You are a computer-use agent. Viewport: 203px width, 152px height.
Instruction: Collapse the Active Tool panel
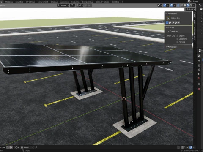click(x=166, y=14)
